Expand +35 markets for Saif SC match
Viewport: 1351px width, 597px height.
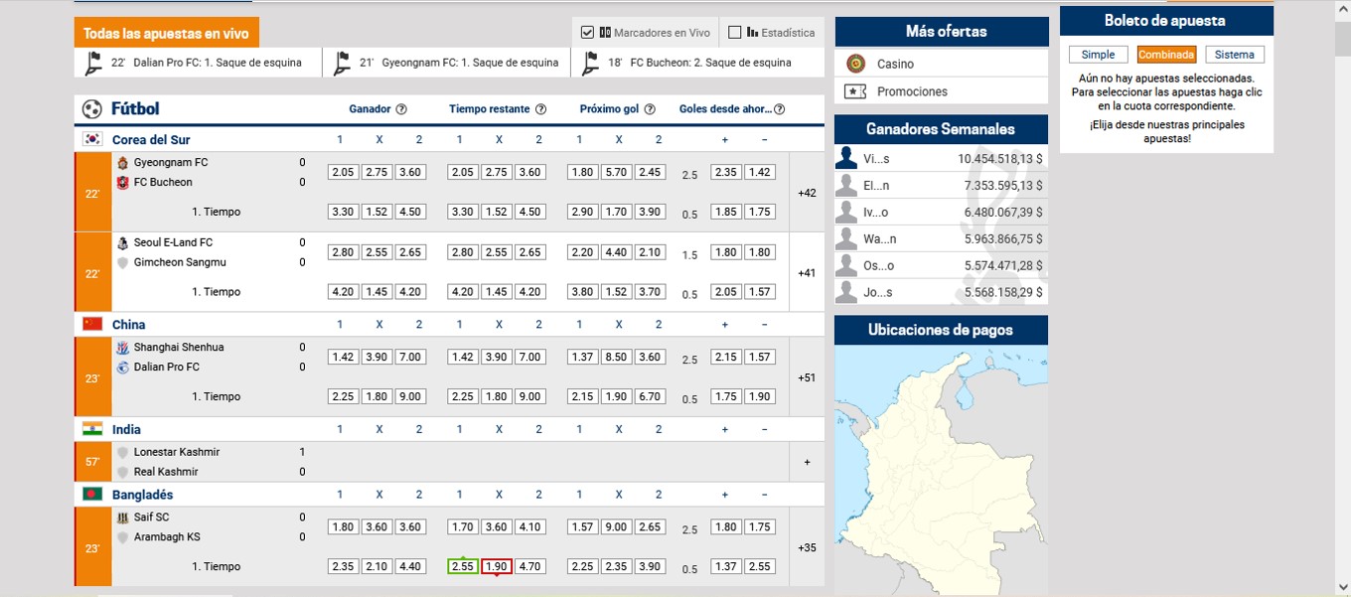coord(807,547)
